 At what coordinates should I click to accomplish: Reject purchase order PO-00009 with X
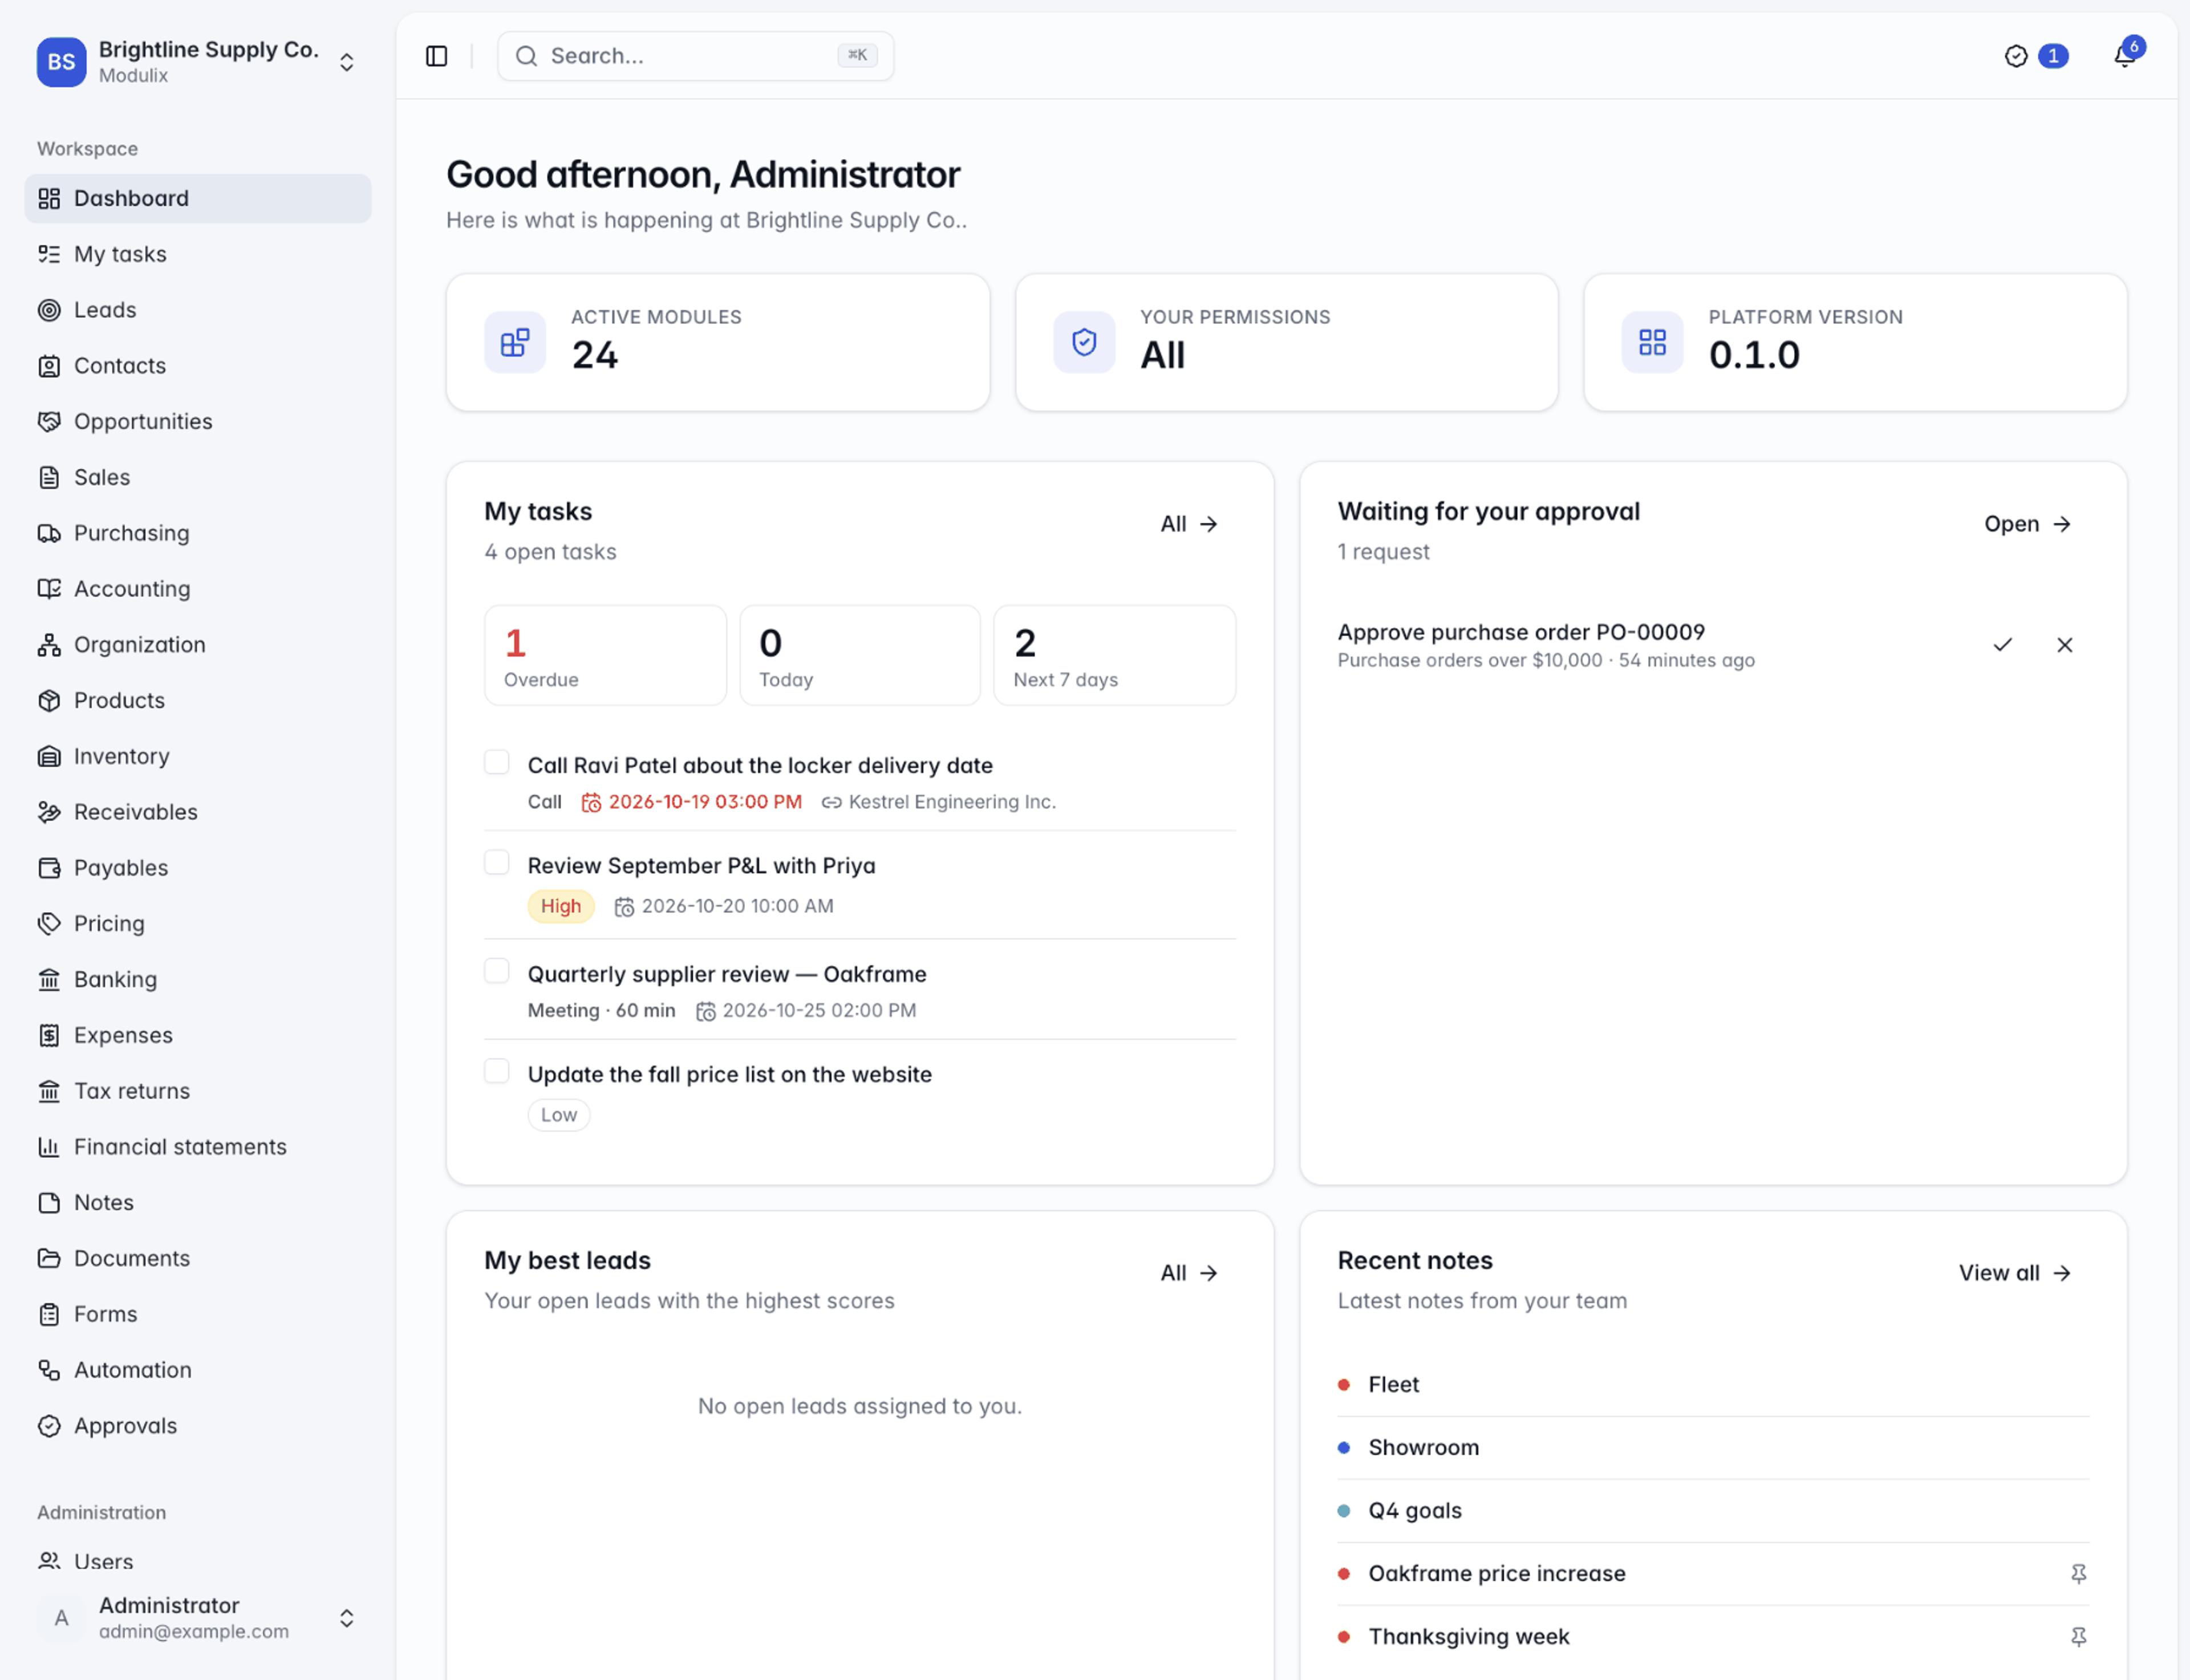[x=2064, y=645]
